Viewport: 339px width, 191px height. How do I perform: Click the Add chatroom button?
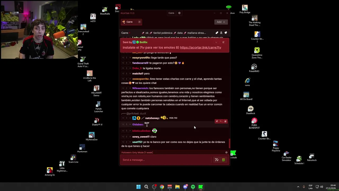coord(221,22)
